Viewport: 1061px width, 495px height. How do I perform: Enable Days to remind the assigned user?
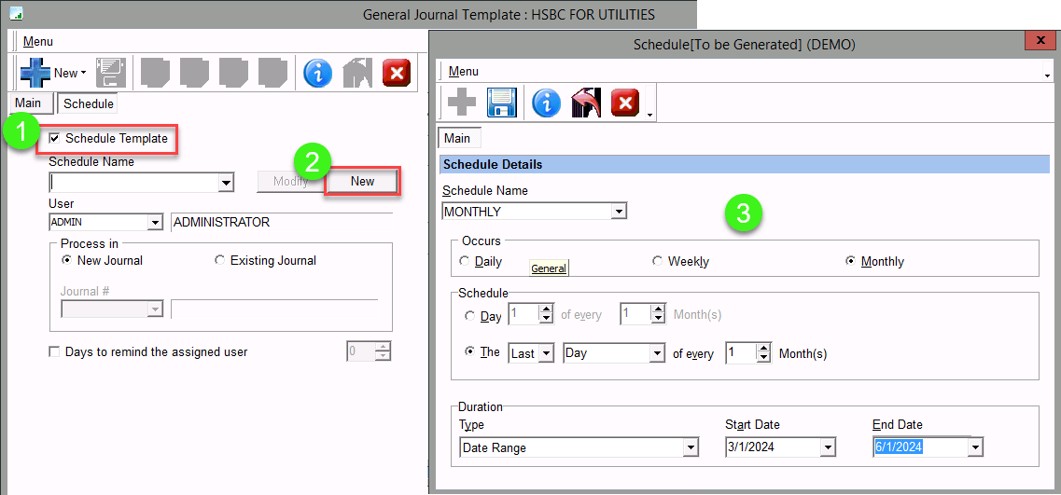[54, 352]
